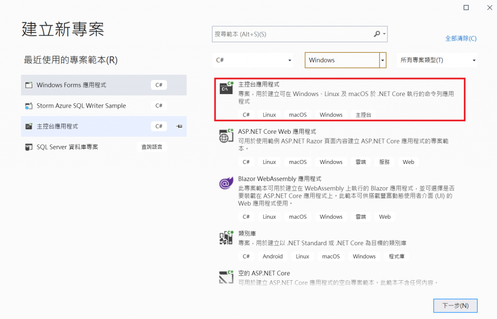Viewport: 497px width, 319px height.
Task: Open the C# language filter dropdown
Action: tap(252, 60)
